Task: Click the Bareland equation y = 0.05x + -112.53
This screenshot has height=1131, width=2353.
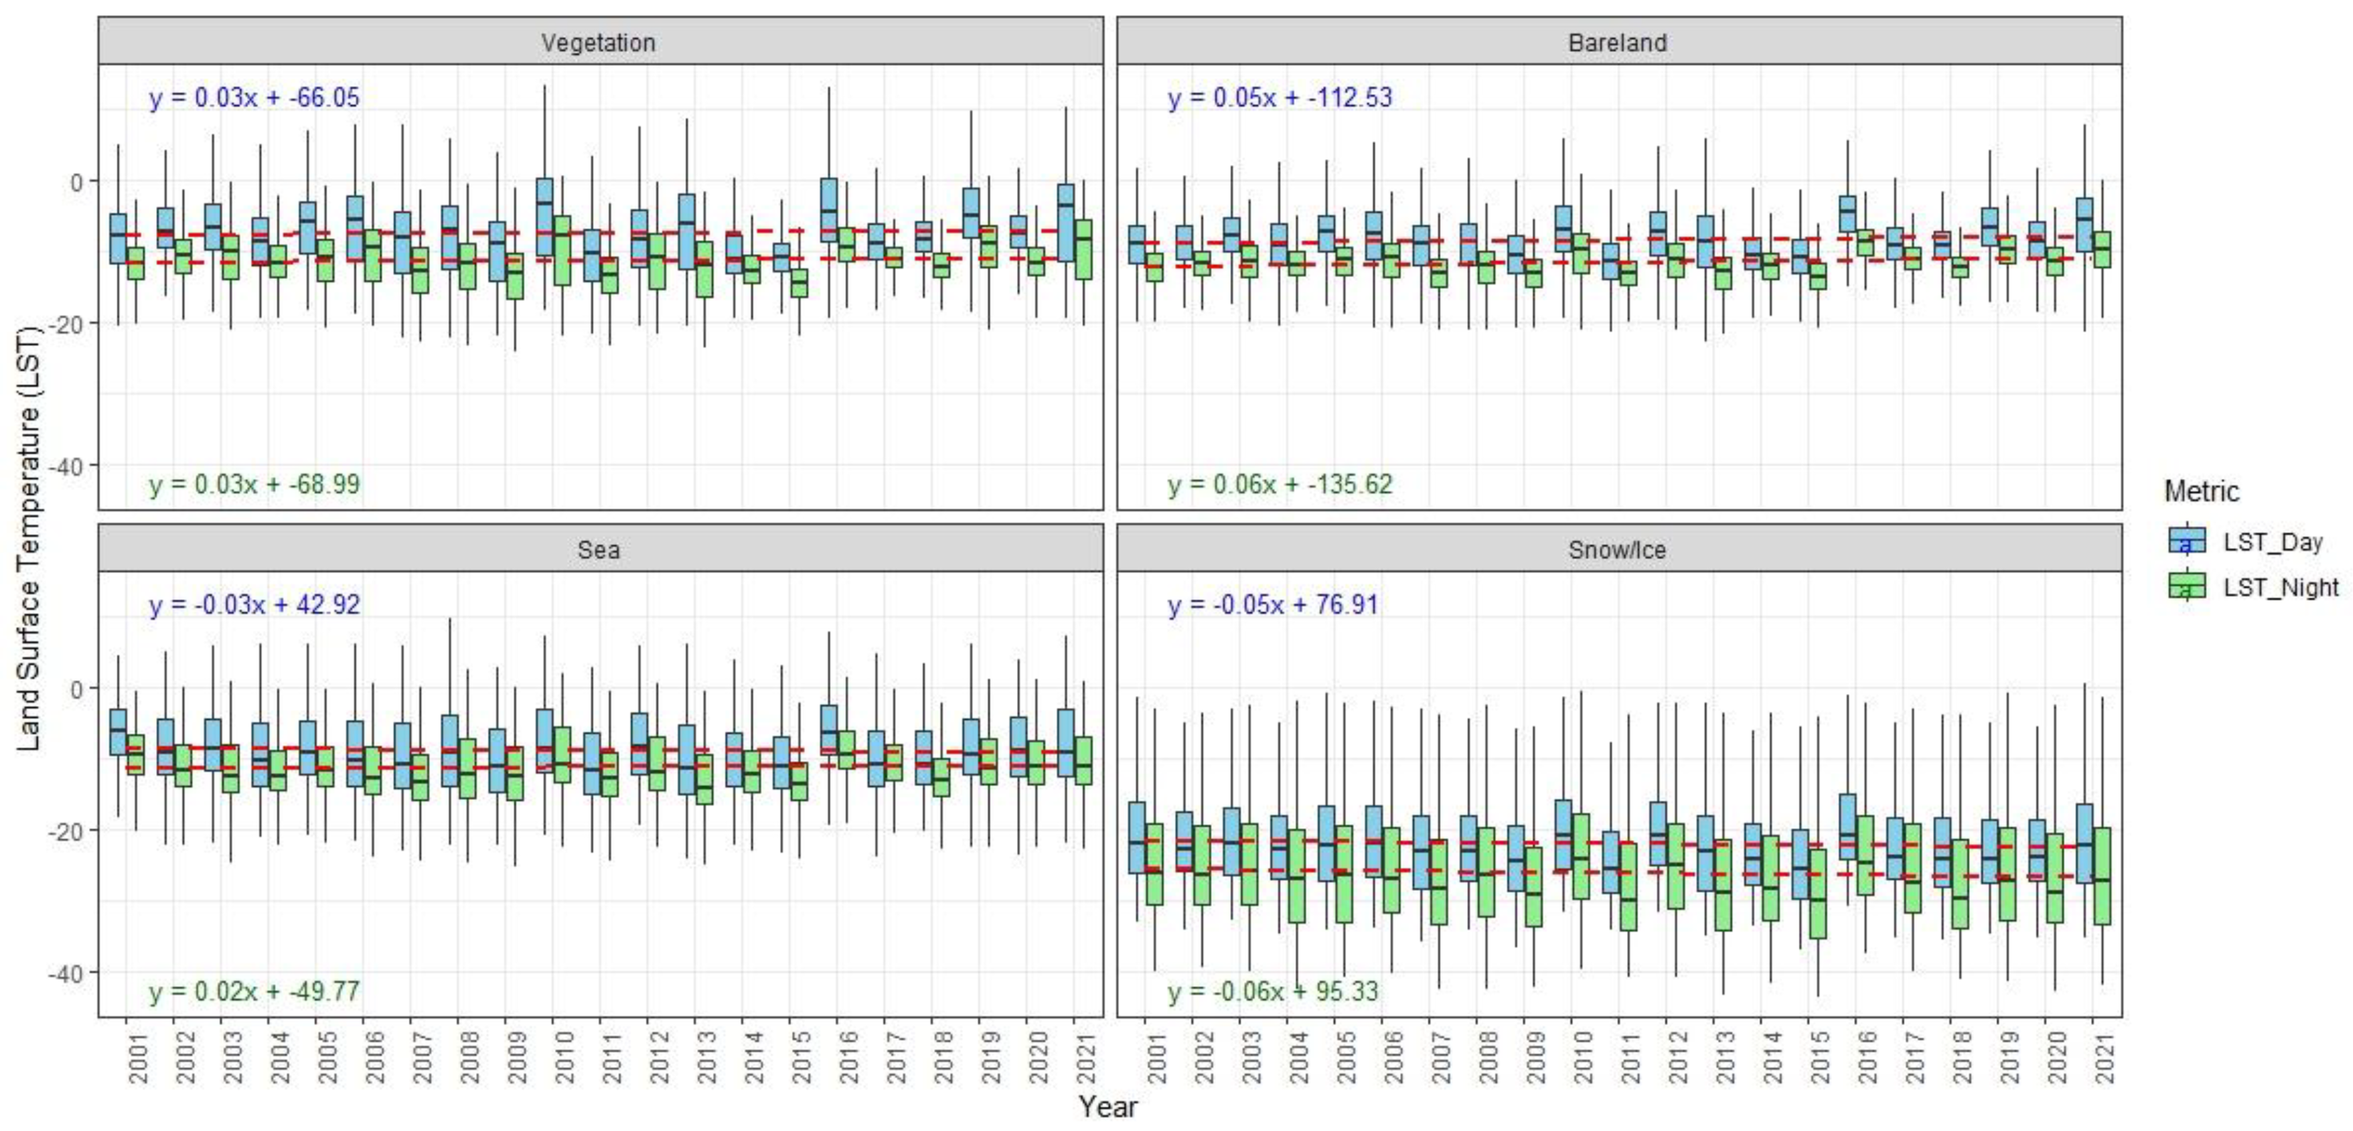Action: (1280, 97)
